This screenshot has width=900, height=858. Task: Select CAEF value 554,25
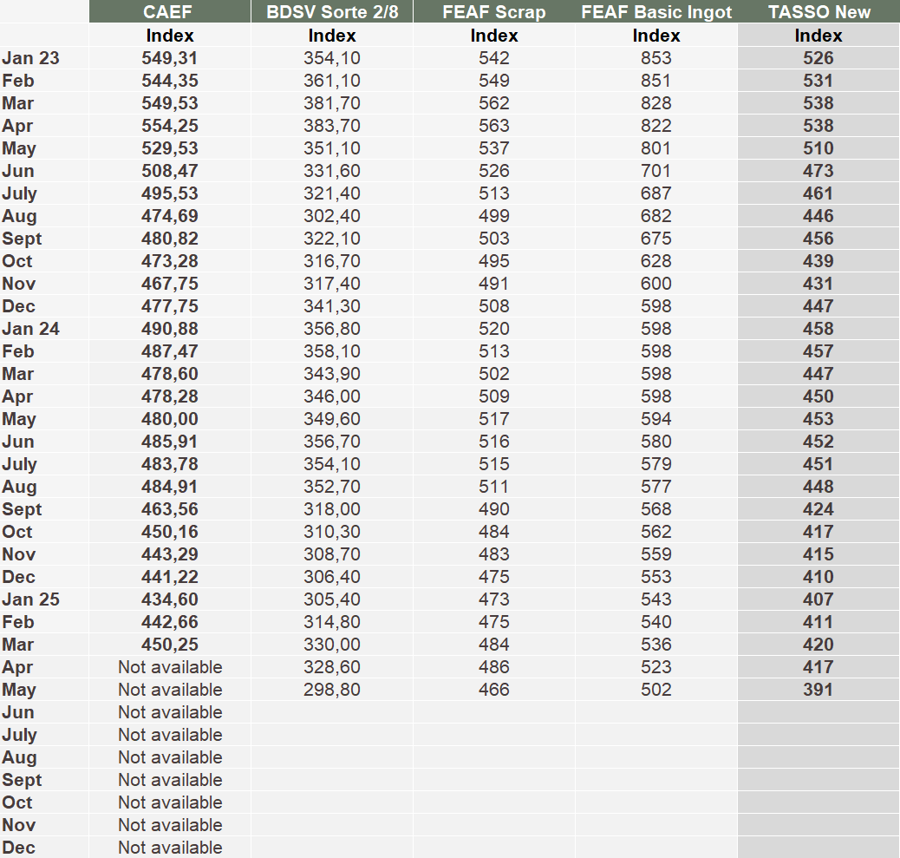[170, 126]
